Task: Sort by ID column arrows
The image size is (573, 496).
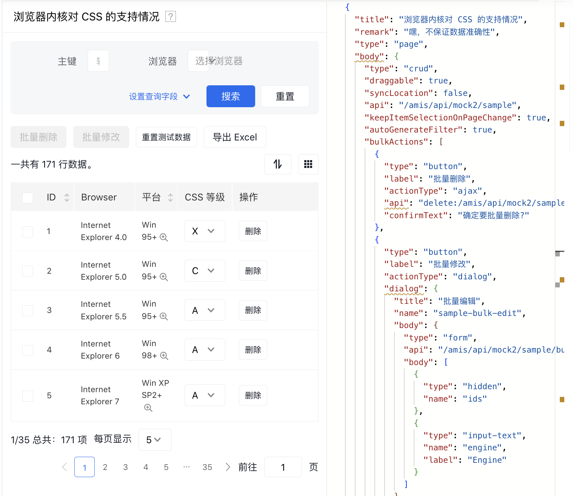Action: (x=67, y=197)
